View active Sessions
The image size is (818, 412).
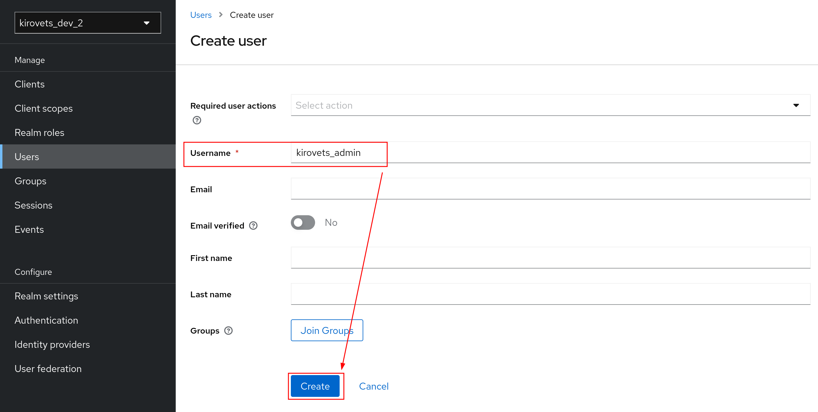[33, 205]
